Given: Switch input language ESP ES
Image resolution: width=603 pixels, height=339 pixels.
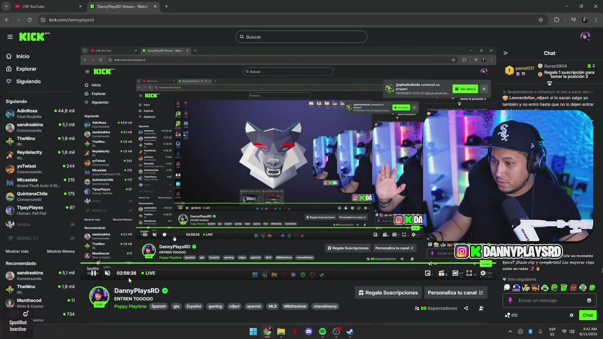Looking at the screenshot, I should [x=552, y=331].
